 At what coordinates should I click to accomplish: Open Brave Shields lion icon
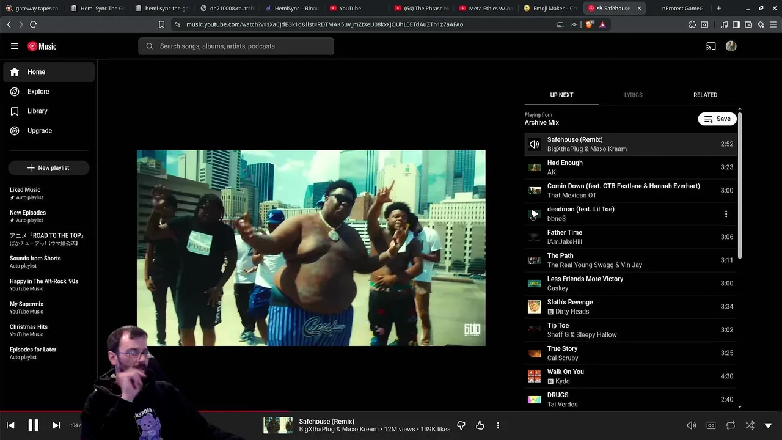pyautogui.click(x=590, y=24)
